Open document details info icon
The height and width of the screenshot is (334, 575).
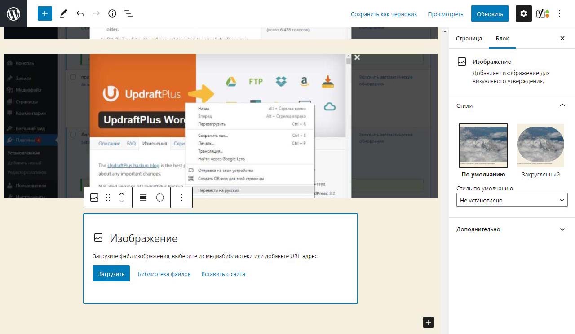112,13
